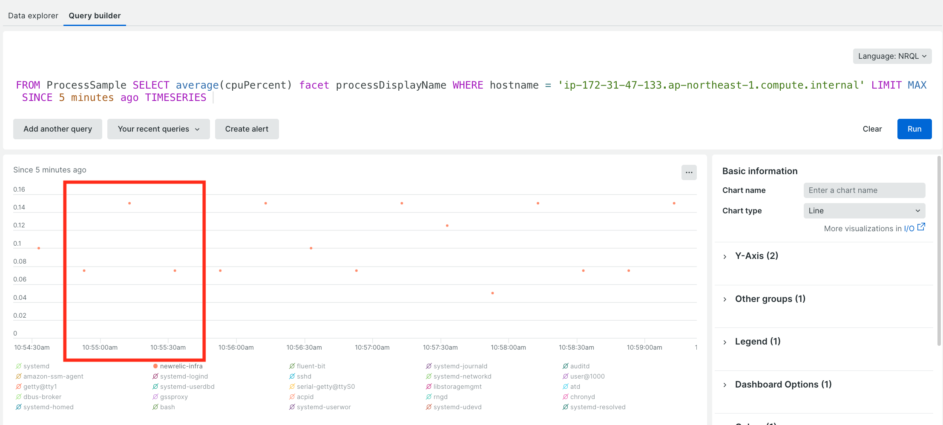Click the Chart name input field
The width and height of the screenshot is (943, 425).
tap(864, 190)
